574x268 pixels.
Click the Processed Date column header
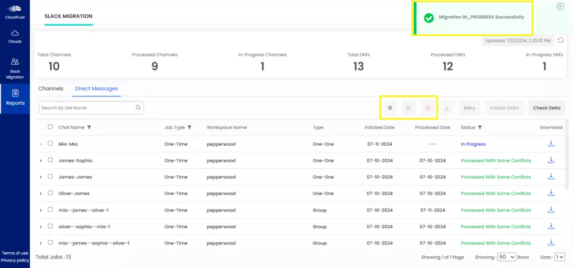(432, 127)
